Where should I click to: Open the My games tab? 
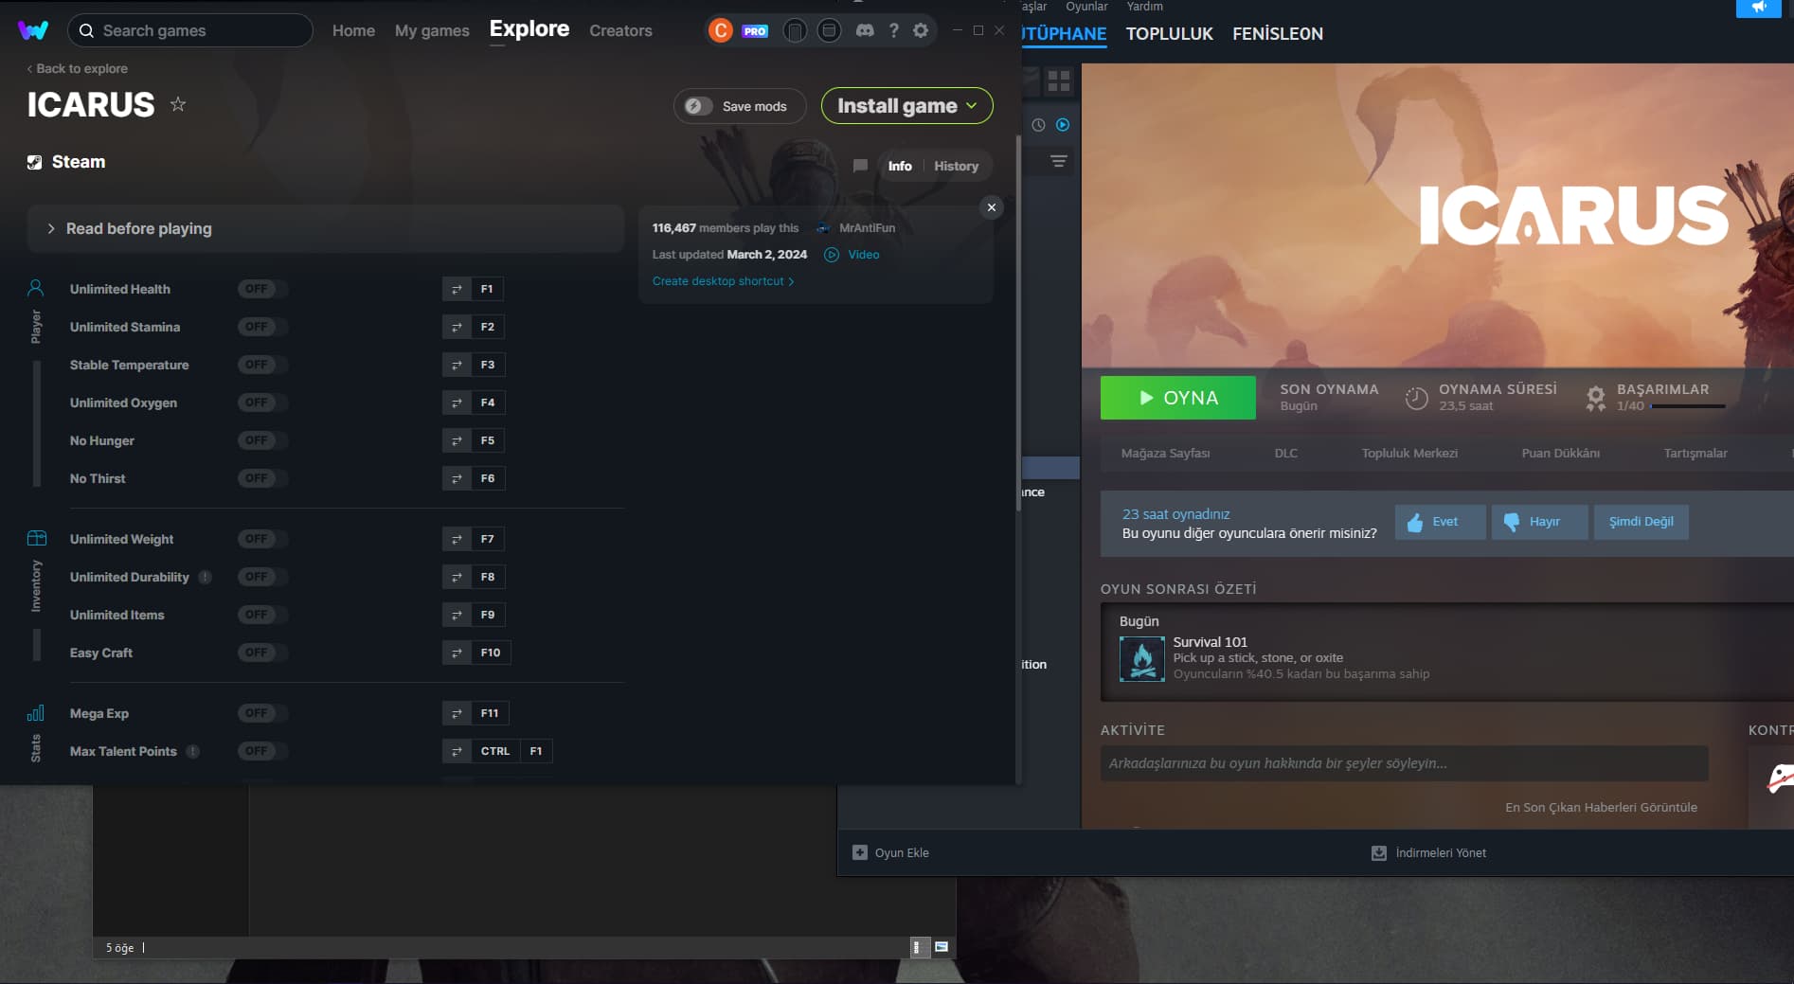click(x=432, y=30)
